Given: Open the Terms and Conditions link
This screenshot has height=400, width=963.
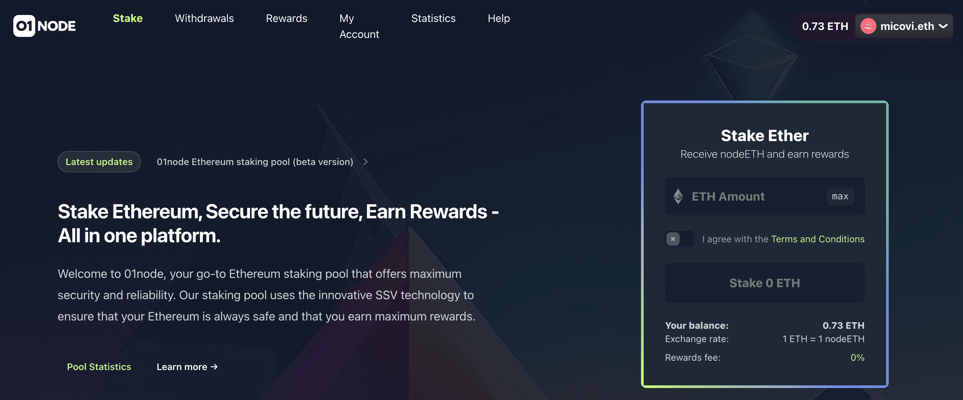Looking at the screenshot, I should click(x=817, y=239).
